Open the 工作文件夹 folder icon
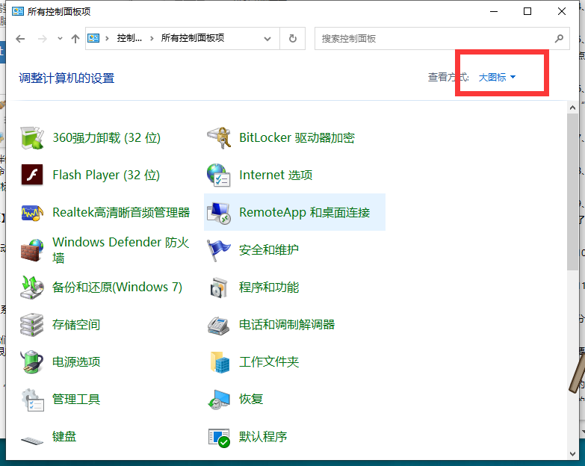 [220, 361]
